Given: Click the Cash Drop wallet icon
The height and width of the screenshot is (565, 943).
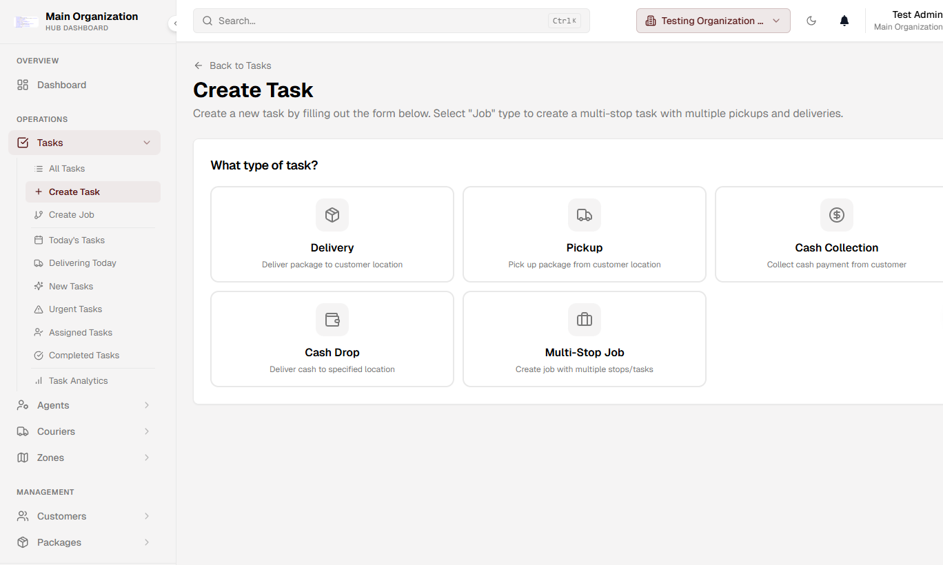Looking at the screenshot, I should point(332,320).
